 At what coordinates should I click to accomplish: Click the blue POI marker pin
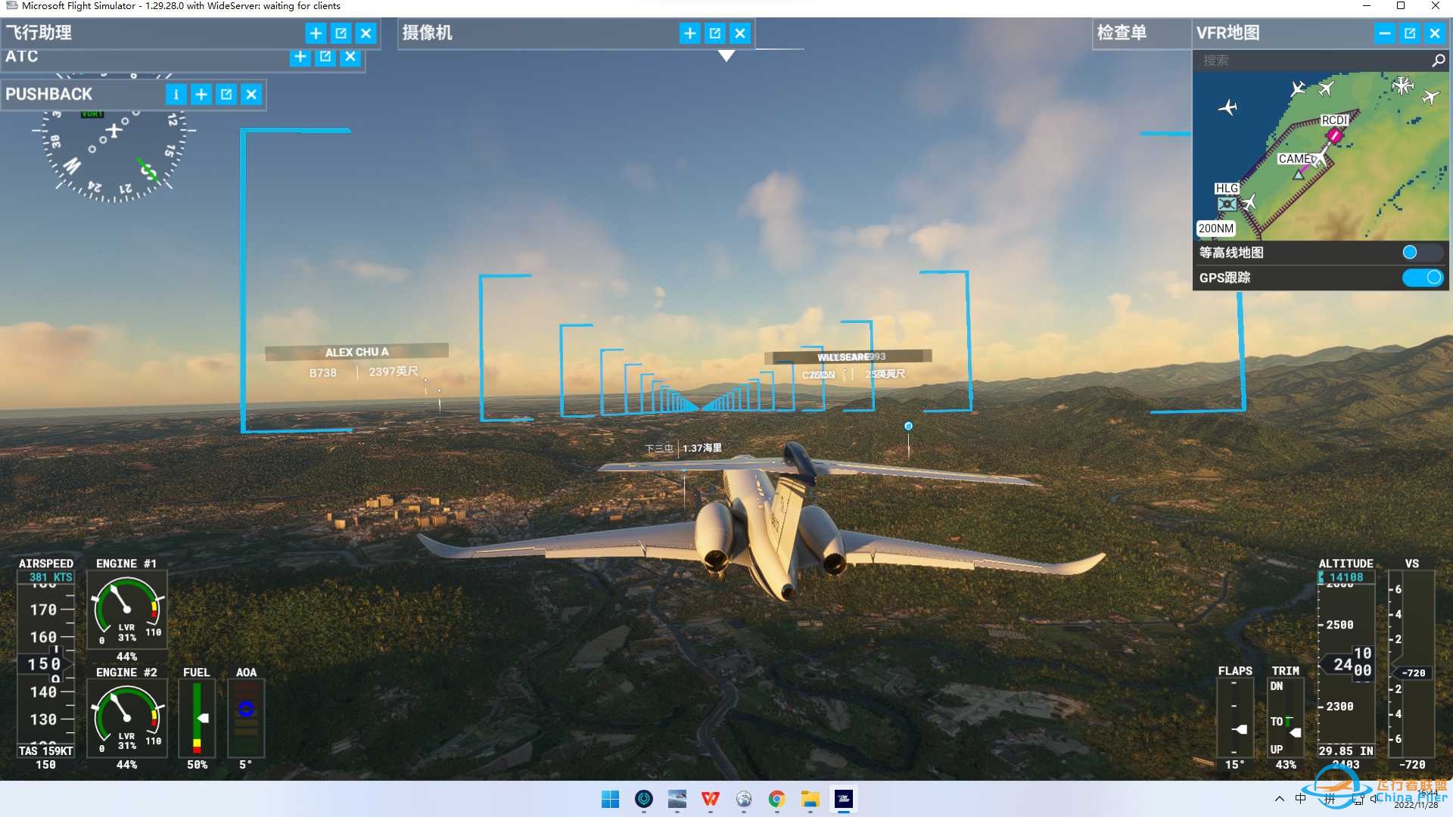(x=908, y=427)
